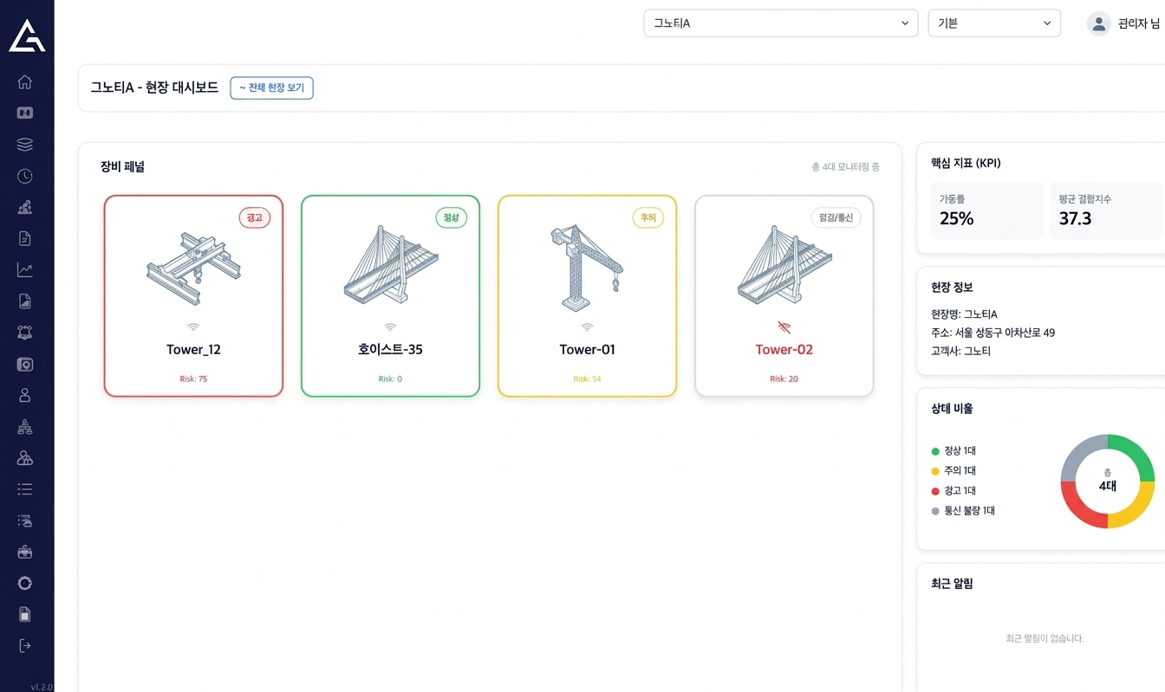Open the 호이스트-35 equipment card

(x=390, y=296)
